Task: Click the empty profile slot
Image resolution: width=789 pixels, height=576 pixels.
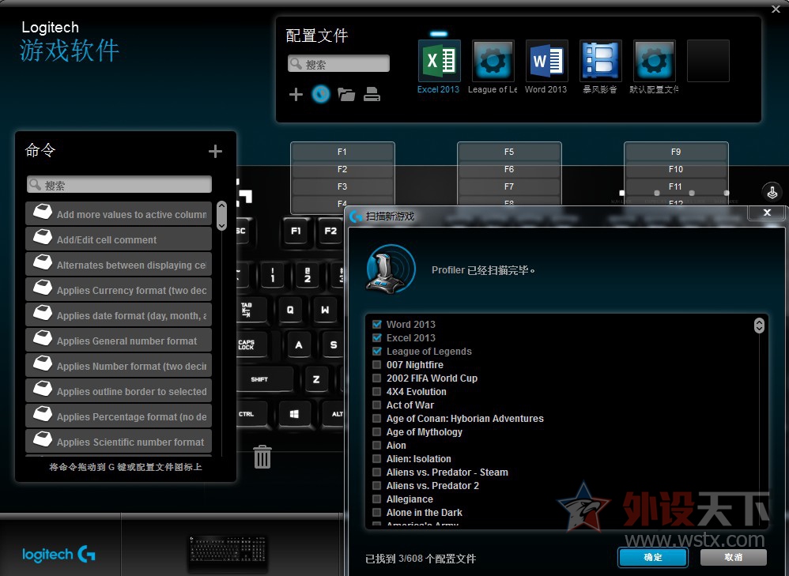Action: coord(708,60)
